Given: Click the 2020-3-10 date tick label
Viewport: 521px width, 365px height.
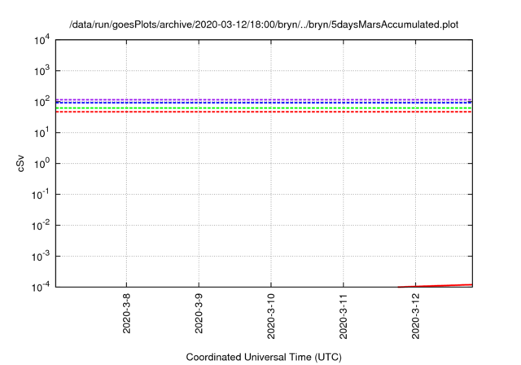Looking at the screenshot, I should pyautogui.click(x=271, y=316).
